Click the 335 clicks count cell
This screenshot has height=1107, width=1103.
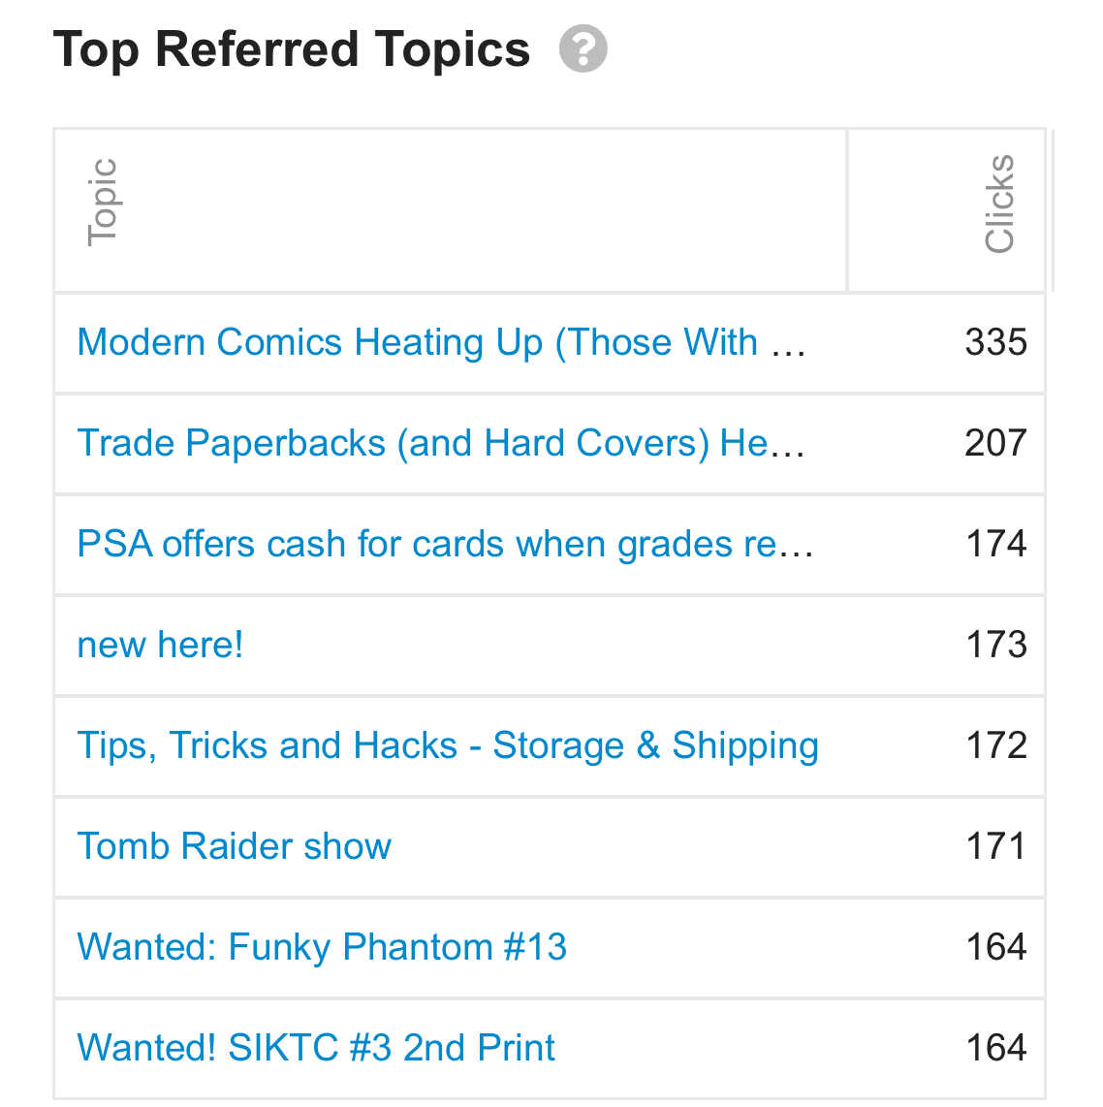coord(995,342)
